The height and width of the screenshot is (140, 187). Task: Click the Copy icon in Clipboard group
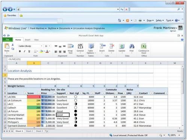pyautogui.click(x=13, y=49)
